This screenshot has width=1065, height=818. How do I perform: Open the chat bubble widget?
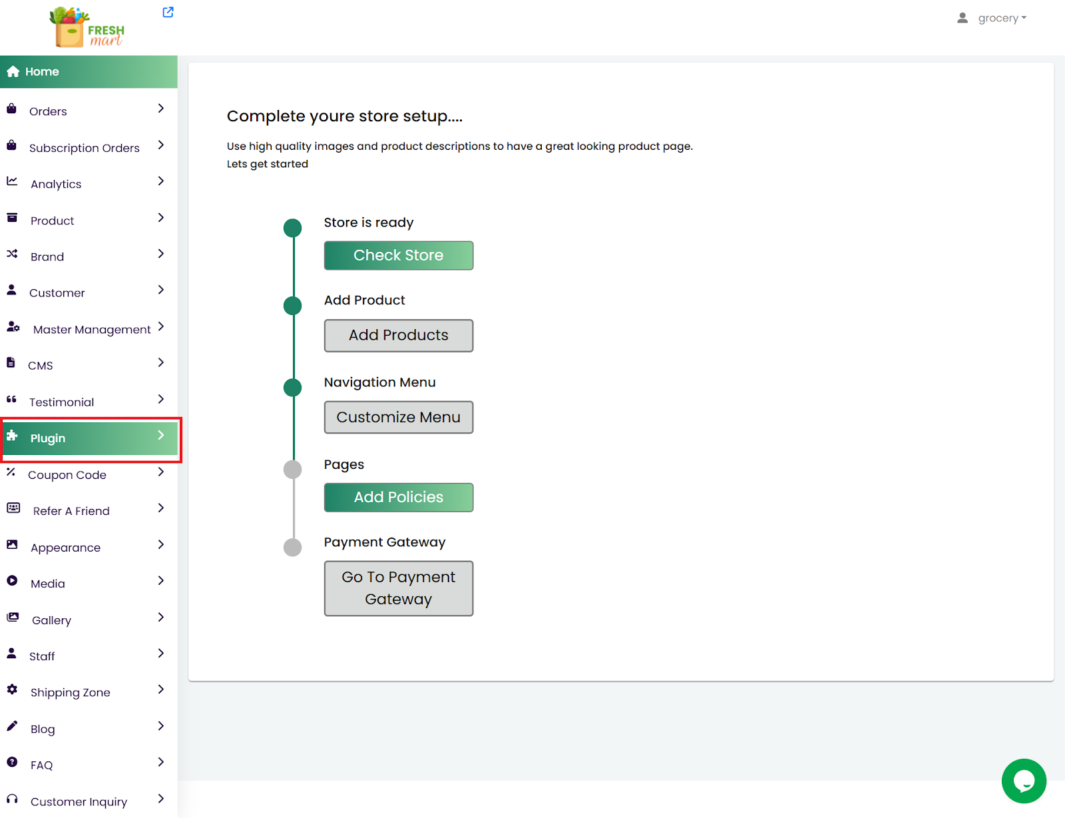coord(1023,781)
